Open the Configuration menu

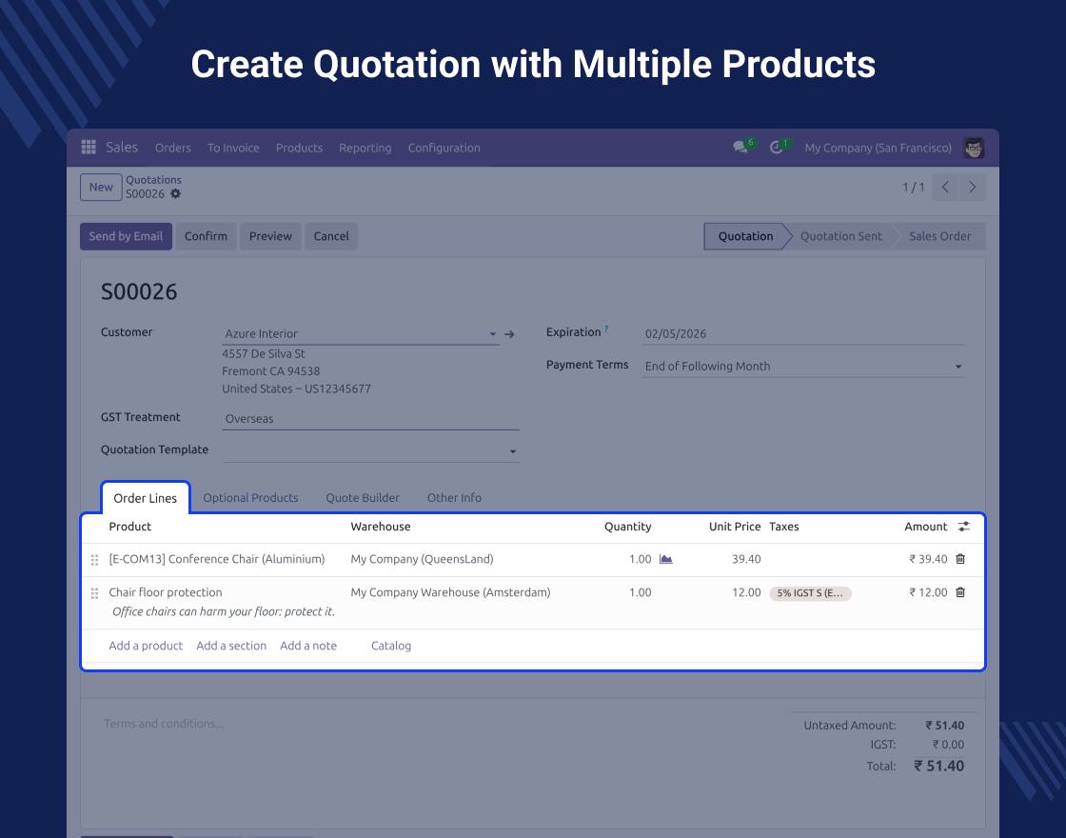coord(444,148)
